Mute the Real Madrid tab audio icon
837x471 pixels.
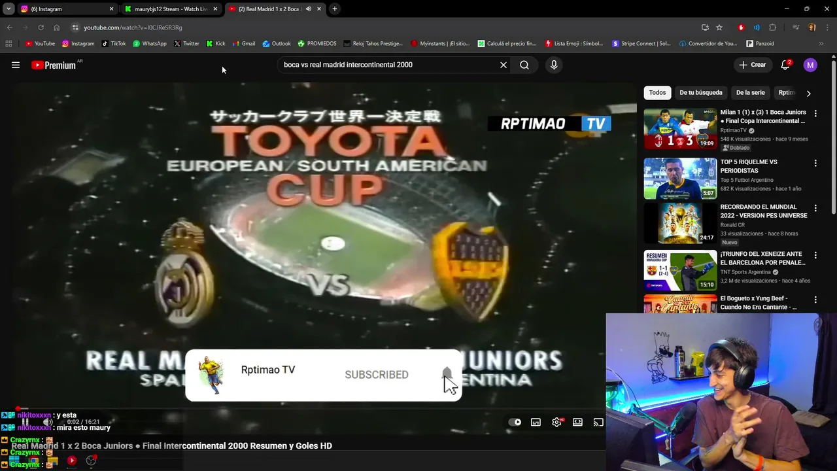click(x=309, y=9)
